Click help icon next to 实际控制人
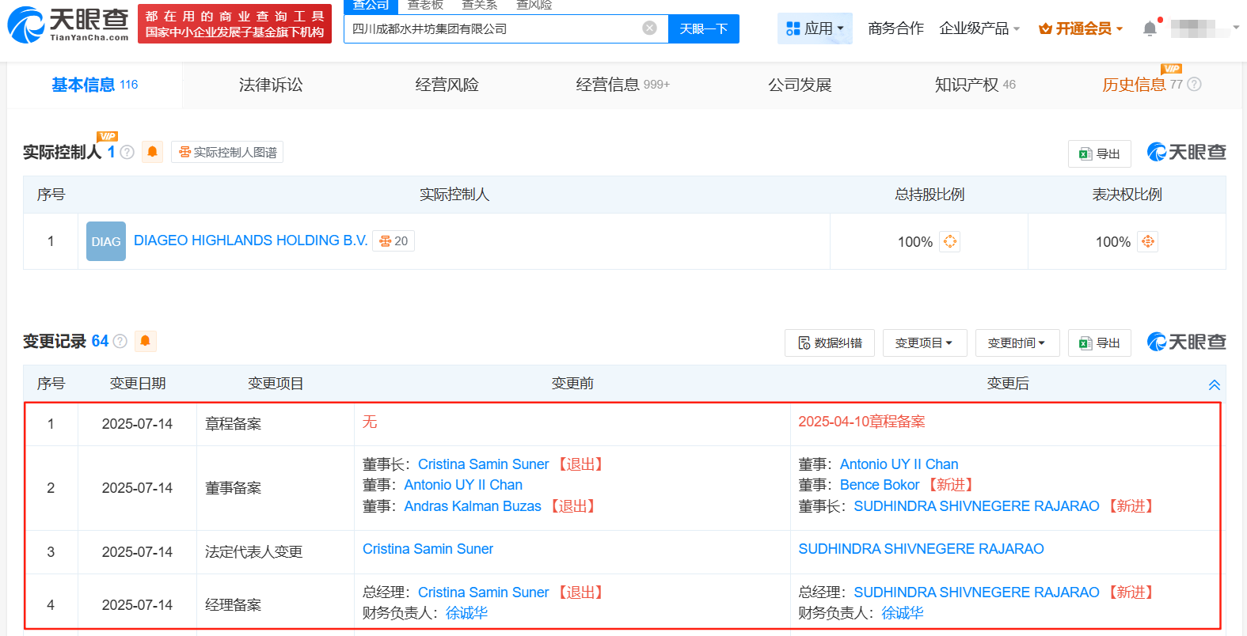The width and height of the screenshot is (1247, 636). (127, 152)
